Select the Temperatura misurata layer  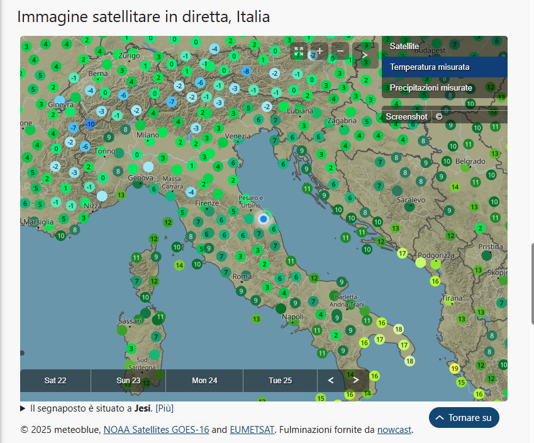[x=430, y=67]
